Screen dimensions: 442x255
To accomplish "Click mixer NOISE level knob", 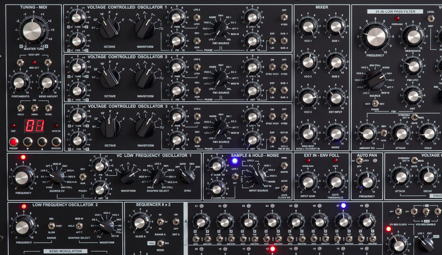I will (x=335, y=134).
